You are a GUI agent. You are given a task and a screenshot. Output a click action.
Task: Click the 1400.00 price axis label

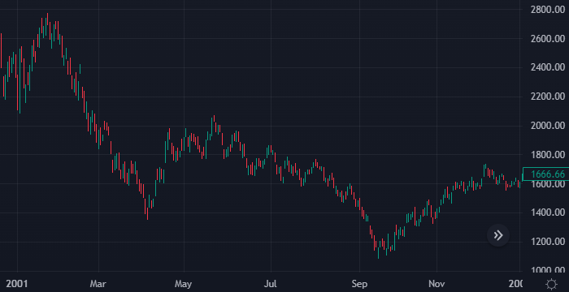(548, 213)
